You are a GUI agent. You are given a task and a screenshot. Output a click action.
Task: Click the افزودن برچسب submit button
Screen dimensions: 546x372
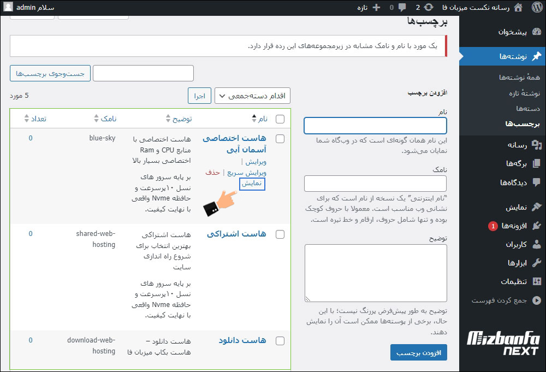419,352
